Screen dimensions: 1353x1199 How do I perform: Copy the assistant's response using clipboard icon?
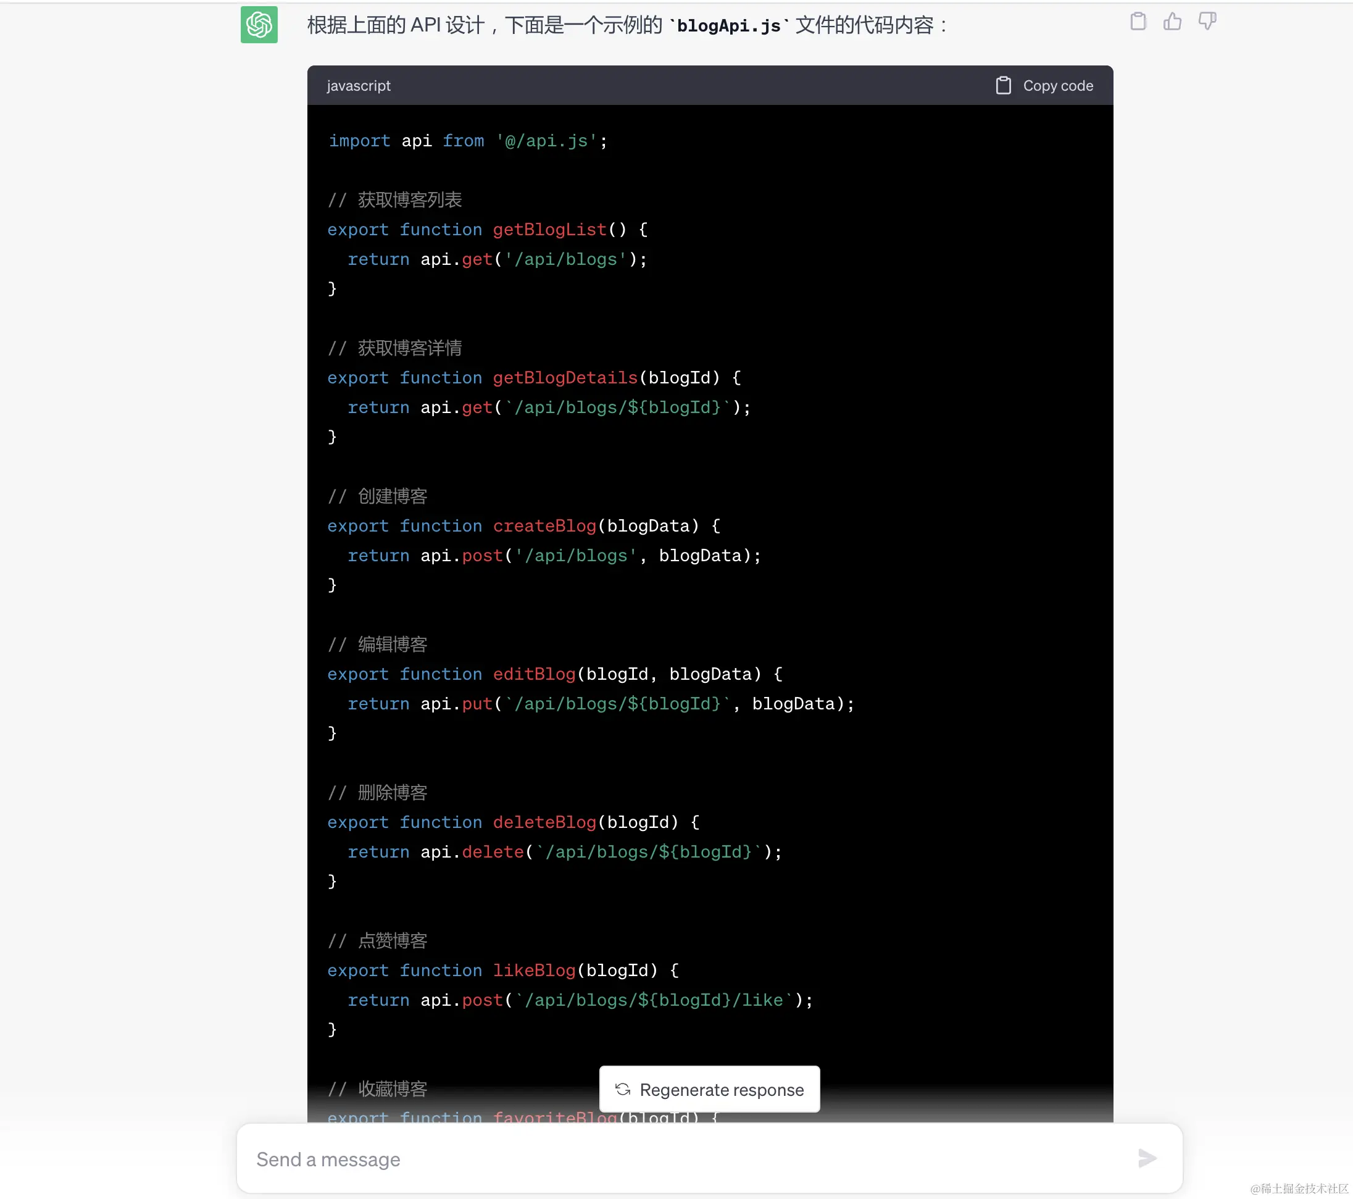[1139, 21]
